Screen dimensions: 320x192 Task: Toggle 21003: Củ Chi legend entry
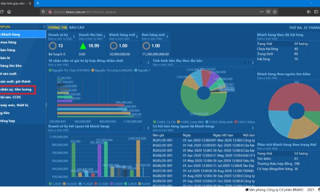pos(164,122)
